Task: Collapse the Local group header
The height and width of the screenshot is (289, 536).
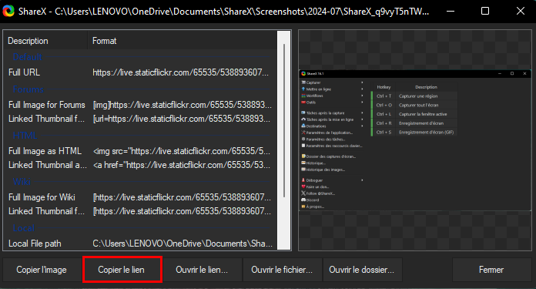Action: pos(24,228)
